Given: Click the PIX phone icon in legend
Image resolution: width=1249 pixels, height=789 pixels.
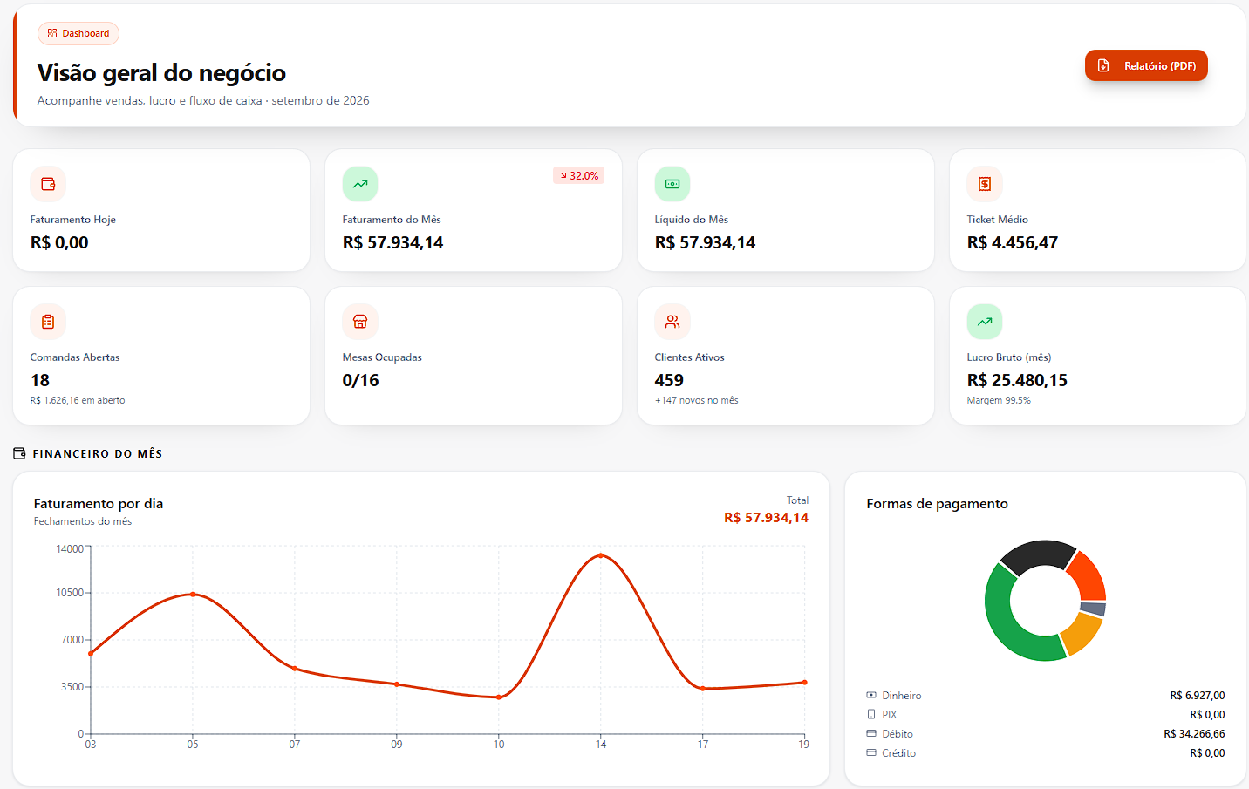Looking at the screenshot, I should tap(871, 714).
